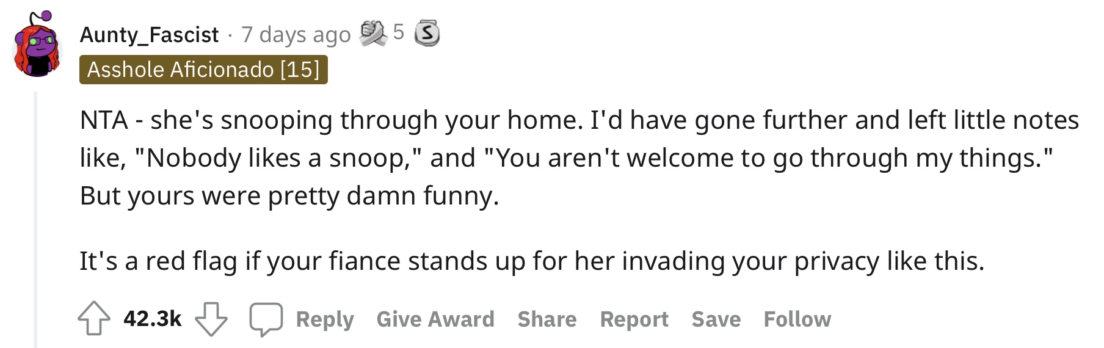Click the Asshole Aficionado [15] flair

tap(203, 70)
